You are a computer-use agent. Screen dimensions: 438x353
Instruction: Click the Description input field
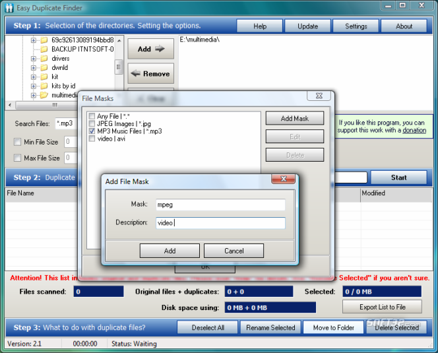click(x=220, y=223)
